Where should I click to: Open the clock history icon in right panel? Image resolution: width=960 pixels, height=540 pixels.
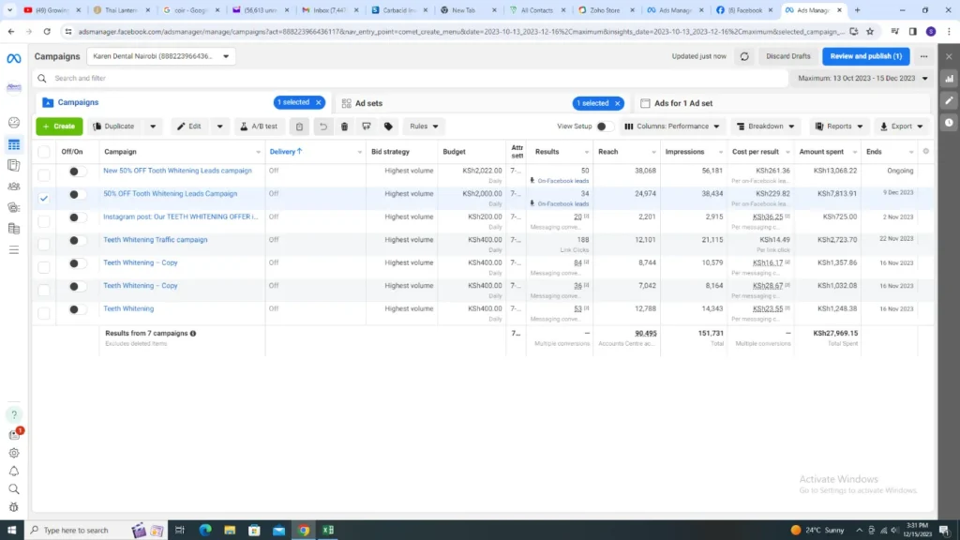pos(949,122)
